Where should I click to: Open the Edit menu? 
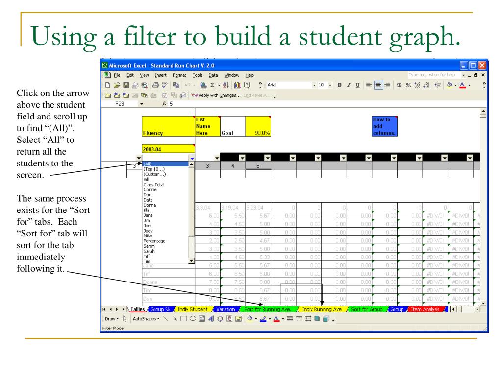[130, 75]
